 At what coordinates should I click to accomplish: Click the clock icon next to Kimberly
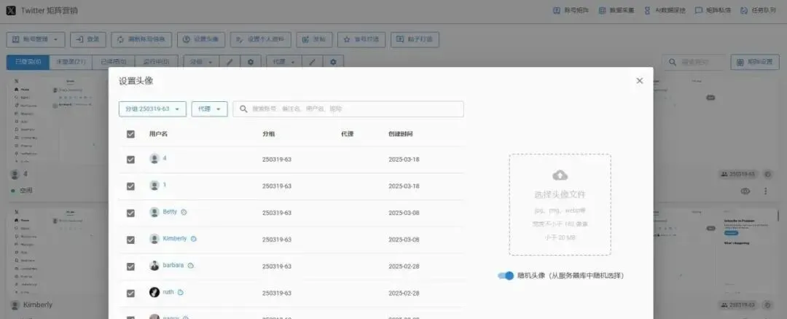pyautogui.click(x=194, y=239)
